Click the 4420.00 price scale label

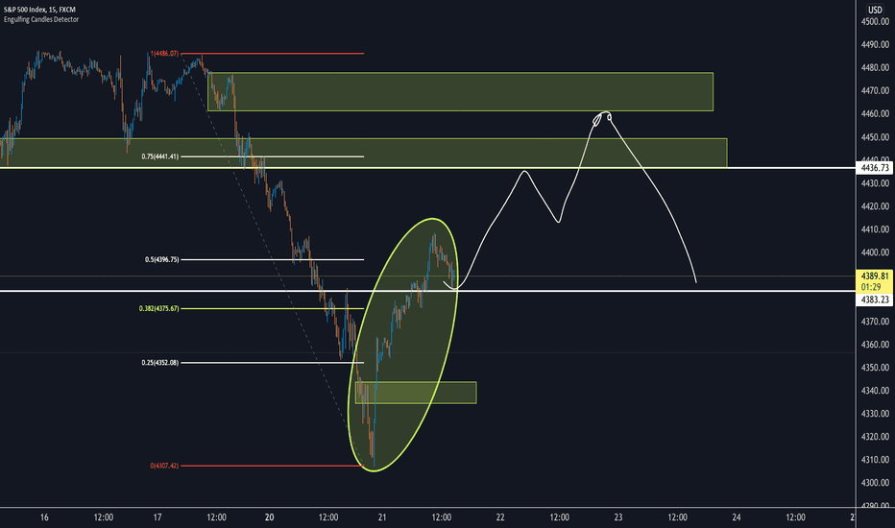[x=875, y=206]
